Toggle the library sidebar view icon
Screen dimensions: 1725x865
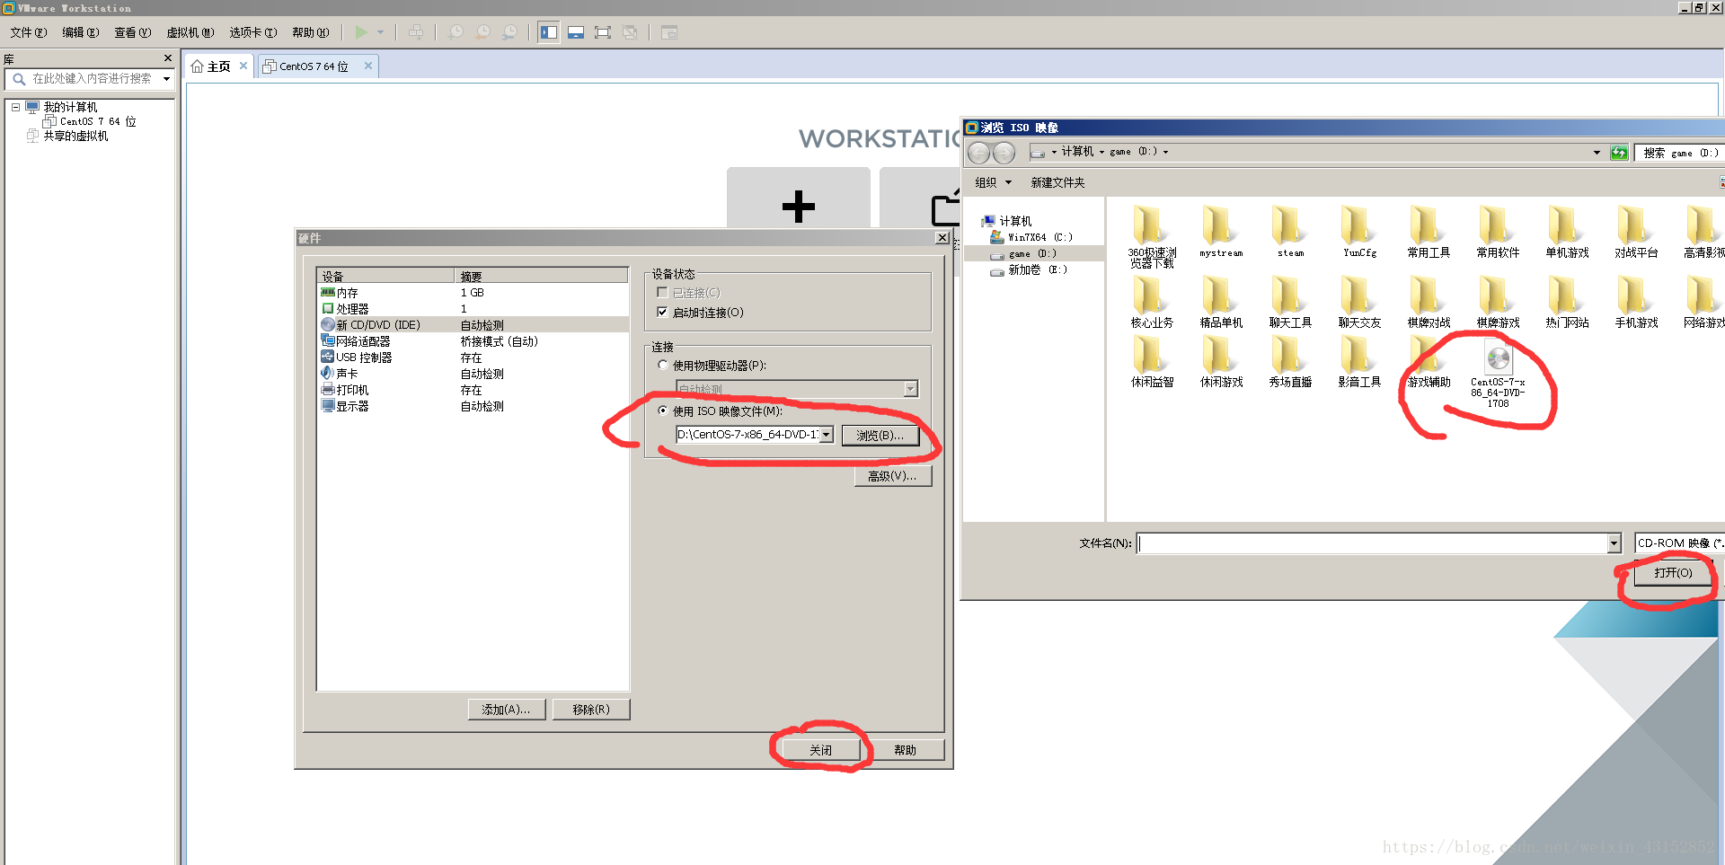pyautogui.click(x=549, y=32)
